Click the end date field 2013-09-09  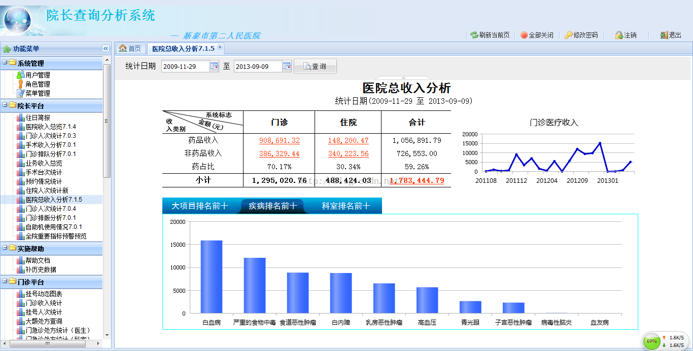258,66
